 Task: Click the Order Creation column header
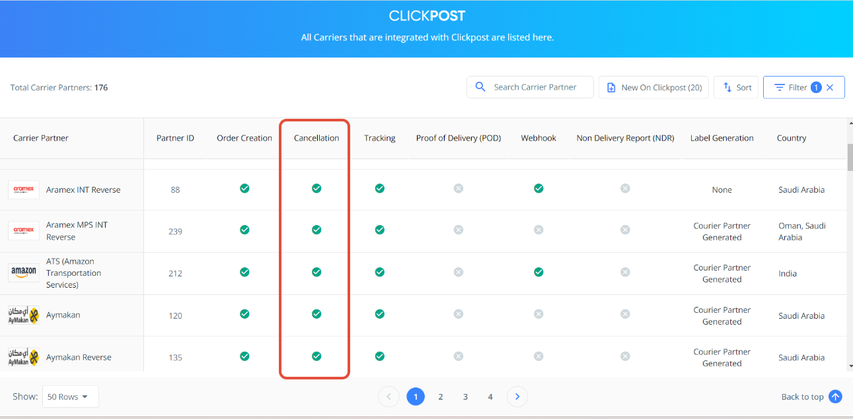coord(244,138)
